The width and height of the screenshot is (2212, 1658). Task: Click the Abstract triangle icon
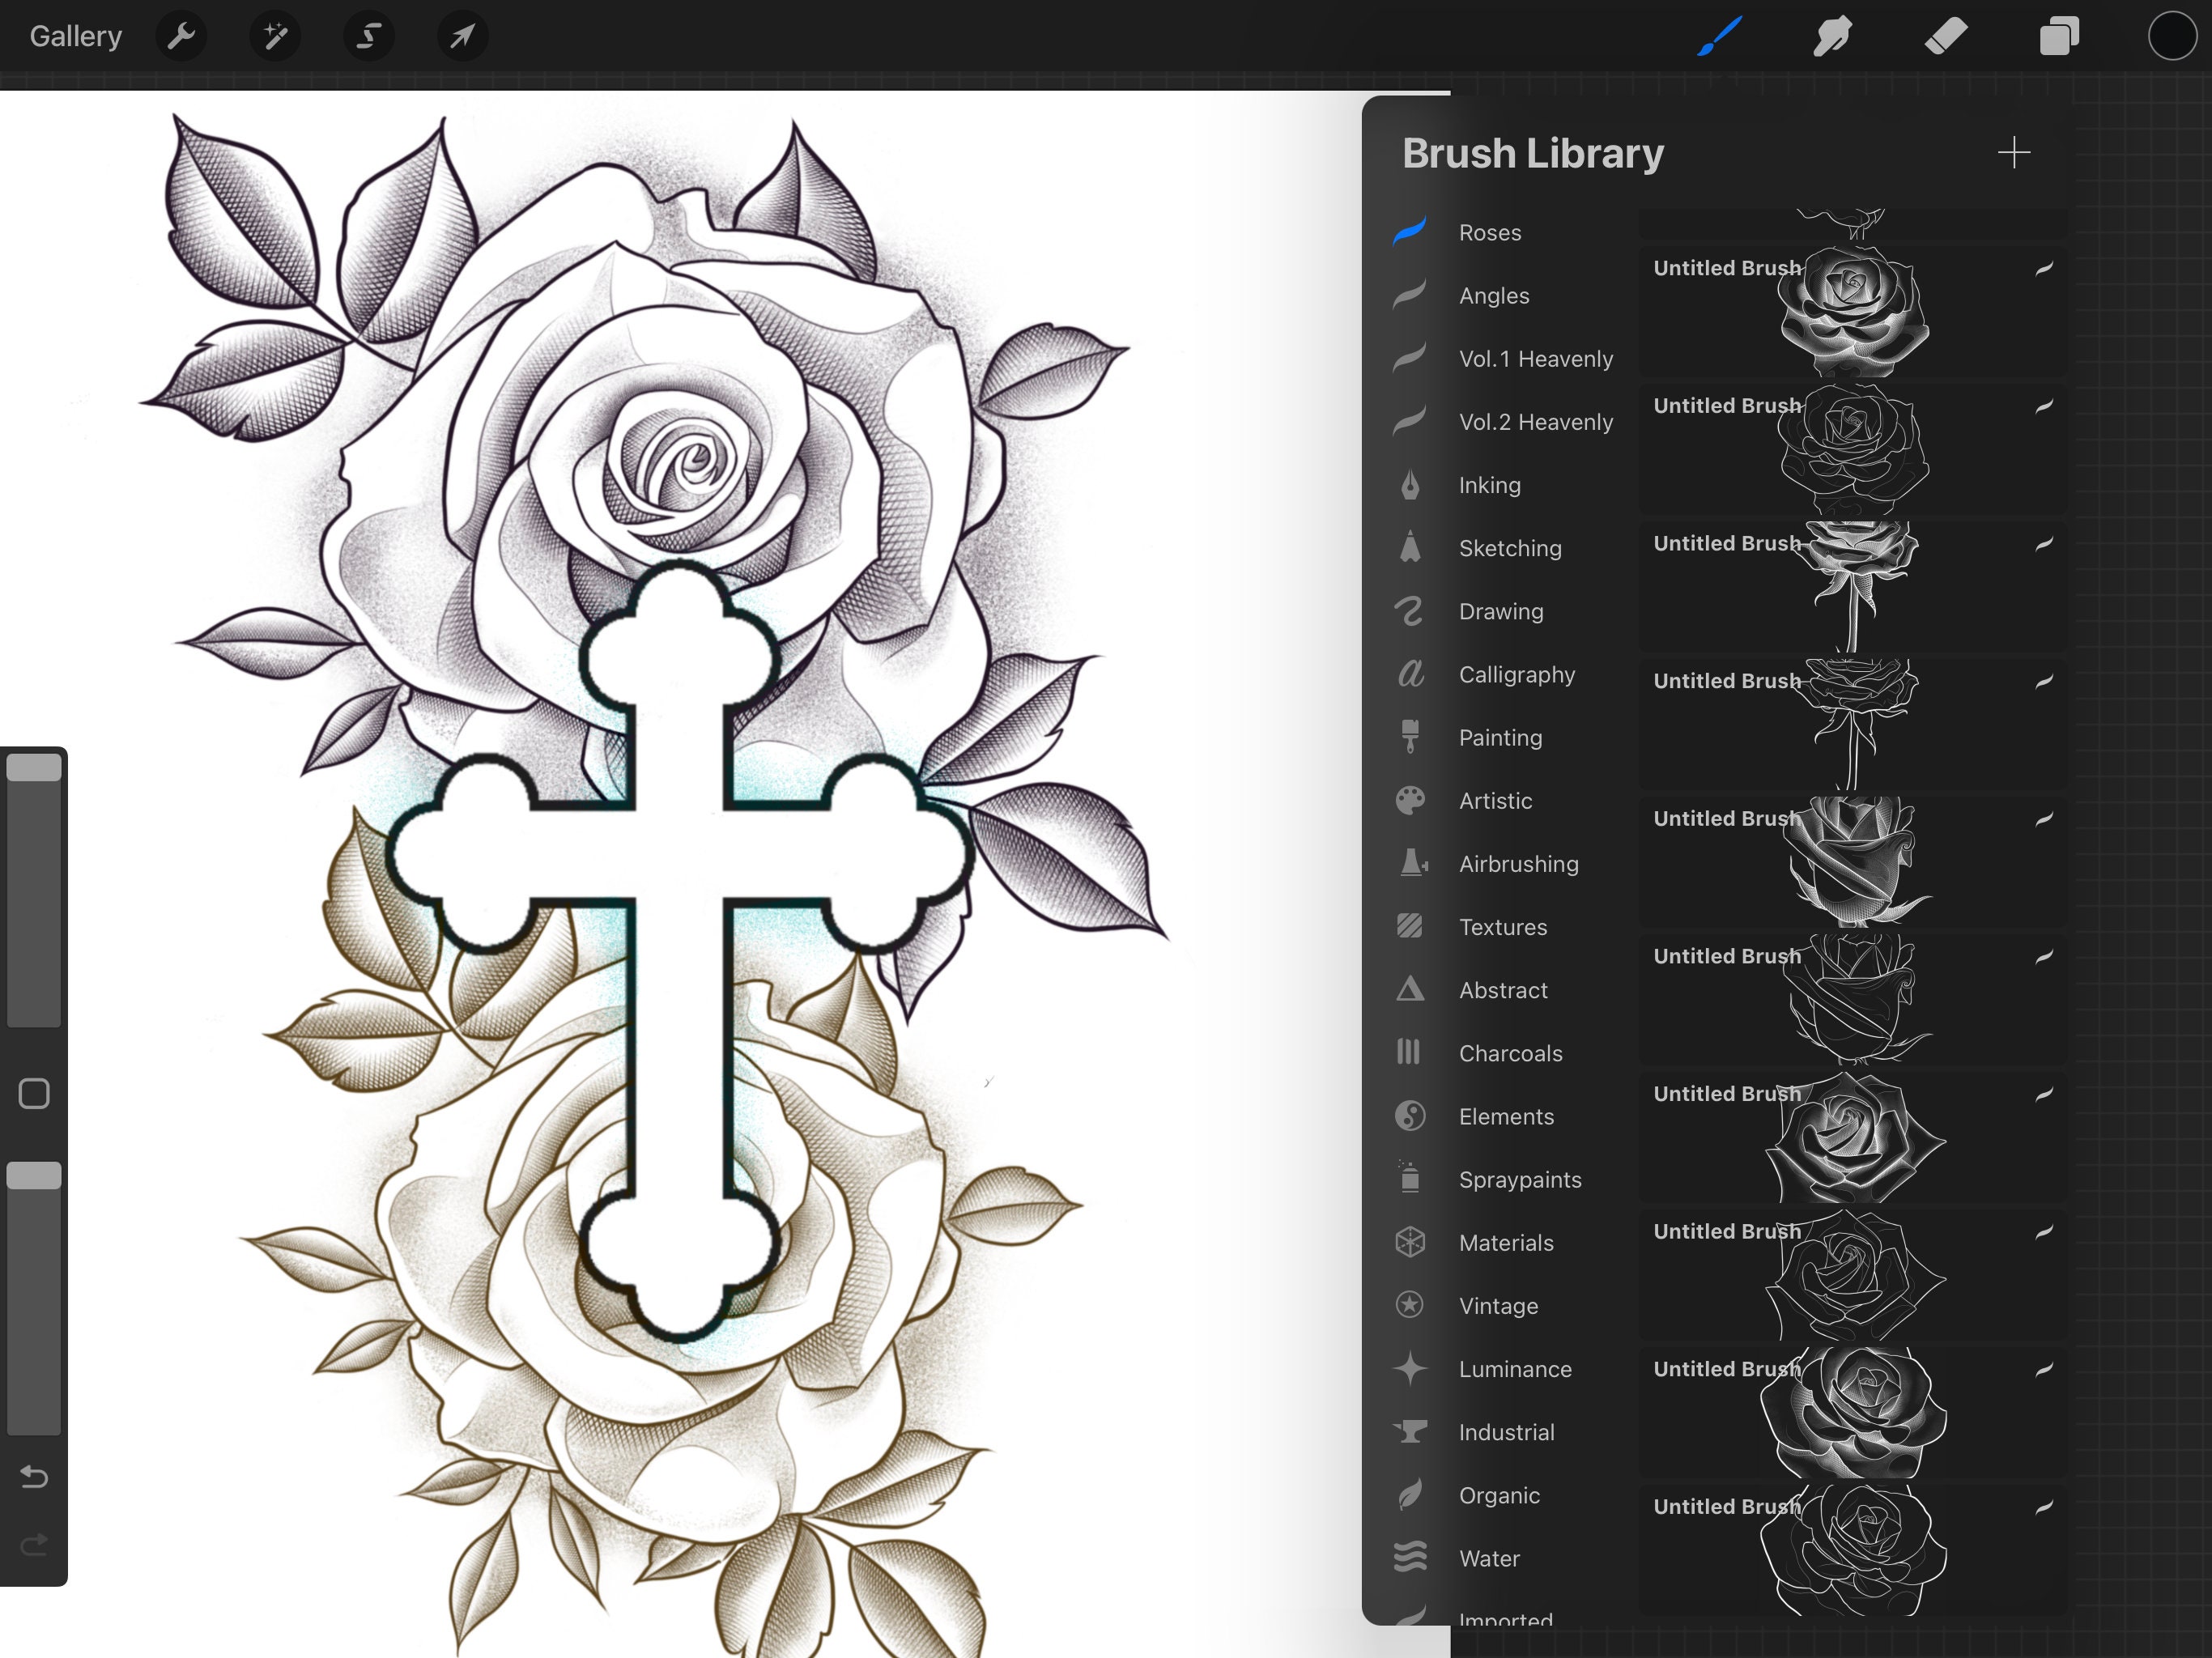[1410, 989]
